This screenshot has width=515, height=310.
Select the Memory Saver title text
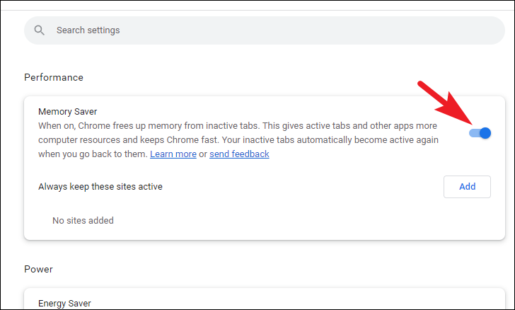[x=67, y=112]
